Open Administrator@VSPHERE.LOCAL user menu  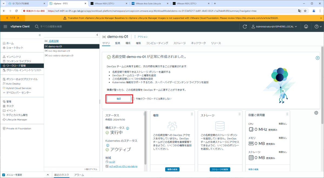coord(274,26)
